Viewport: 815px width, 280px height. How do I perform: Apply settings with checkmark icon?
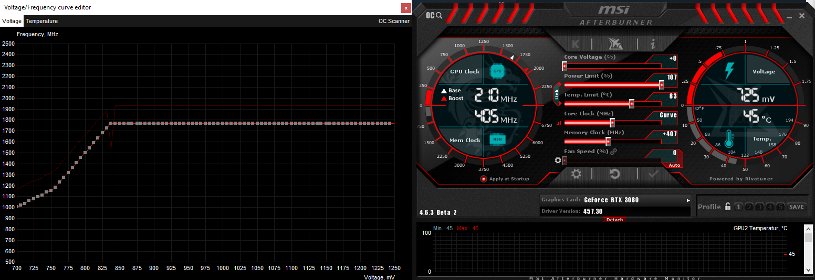653,174
